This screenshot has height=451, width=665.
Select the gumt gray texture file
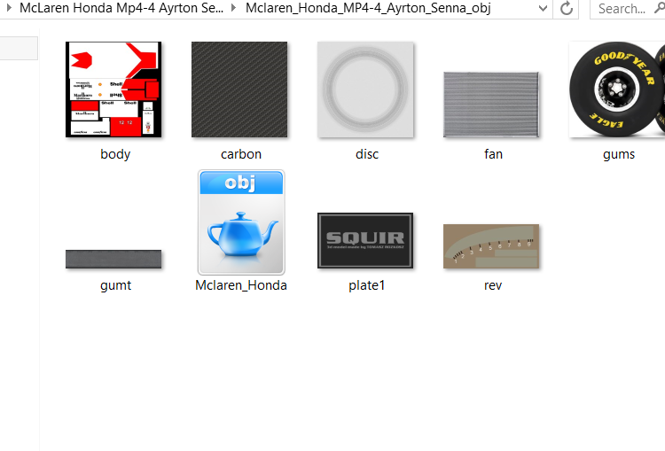pyautogui.click(x=113, y=259)
